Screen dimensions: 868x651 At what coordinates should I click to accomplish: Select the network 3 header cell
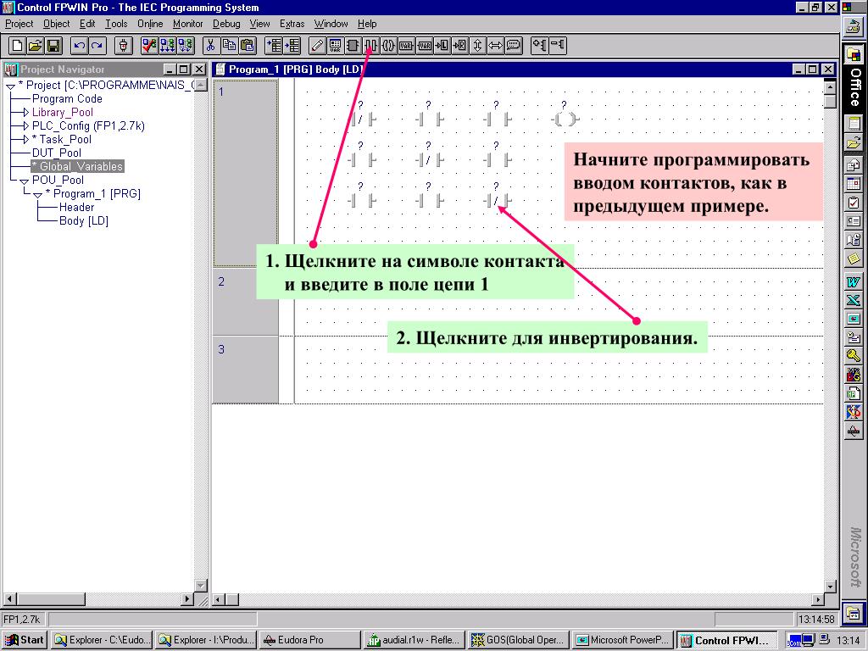pyautogui.click(x=245, y=370)
